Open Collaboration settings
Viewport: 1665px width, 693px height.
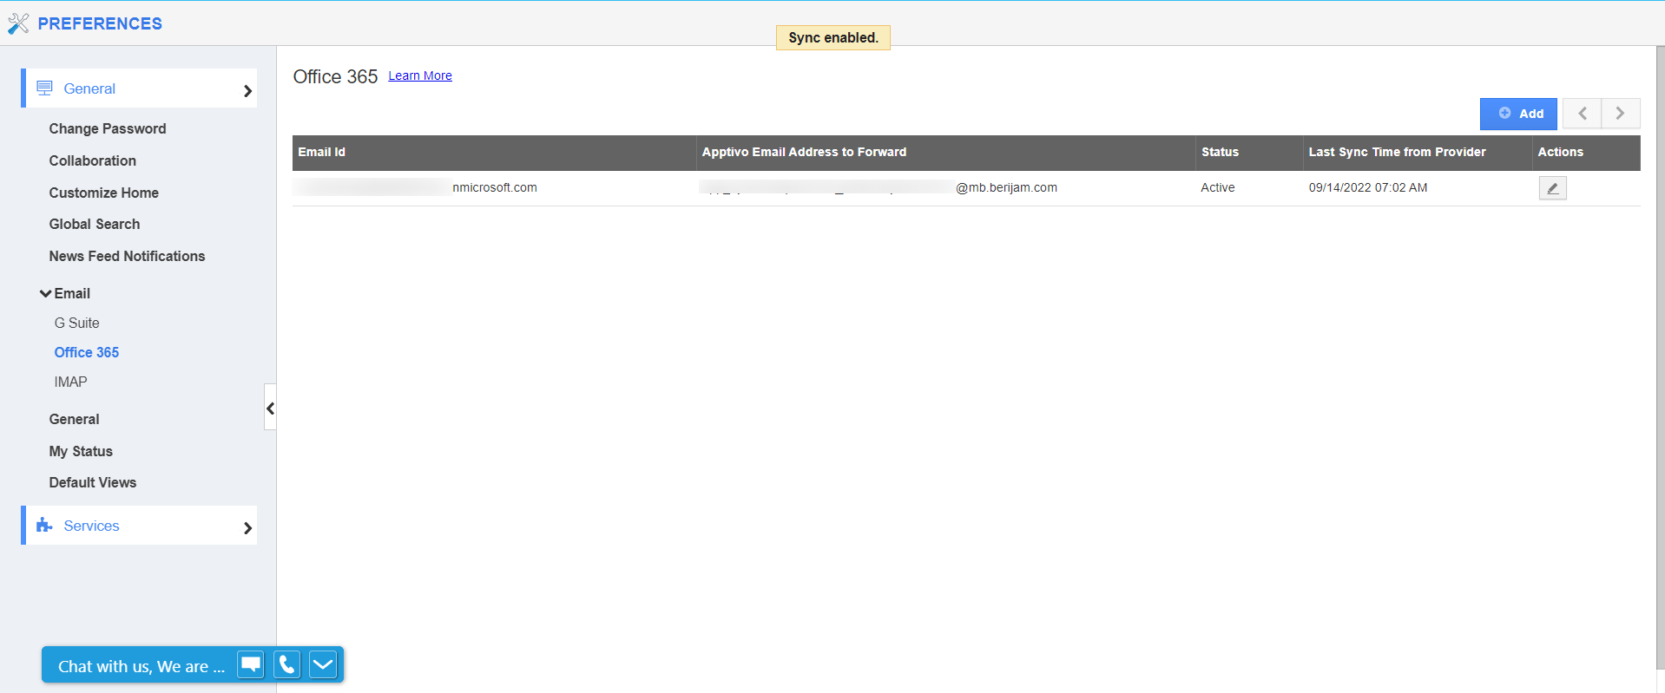(93, 160)
